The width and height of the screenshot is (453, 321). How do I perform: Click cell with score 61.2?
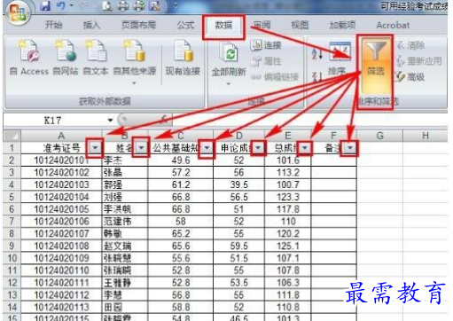click(x=181, y=184)
